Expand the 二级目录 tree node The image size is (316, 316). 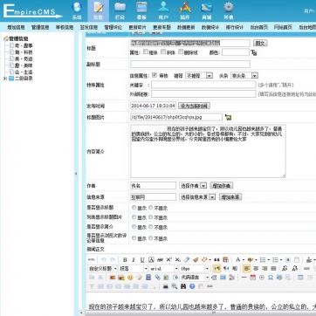(x=4, y=79)
